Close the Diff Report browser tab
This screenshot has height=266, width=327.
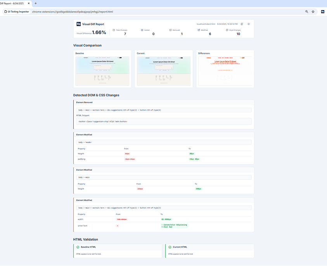[29, 3]
